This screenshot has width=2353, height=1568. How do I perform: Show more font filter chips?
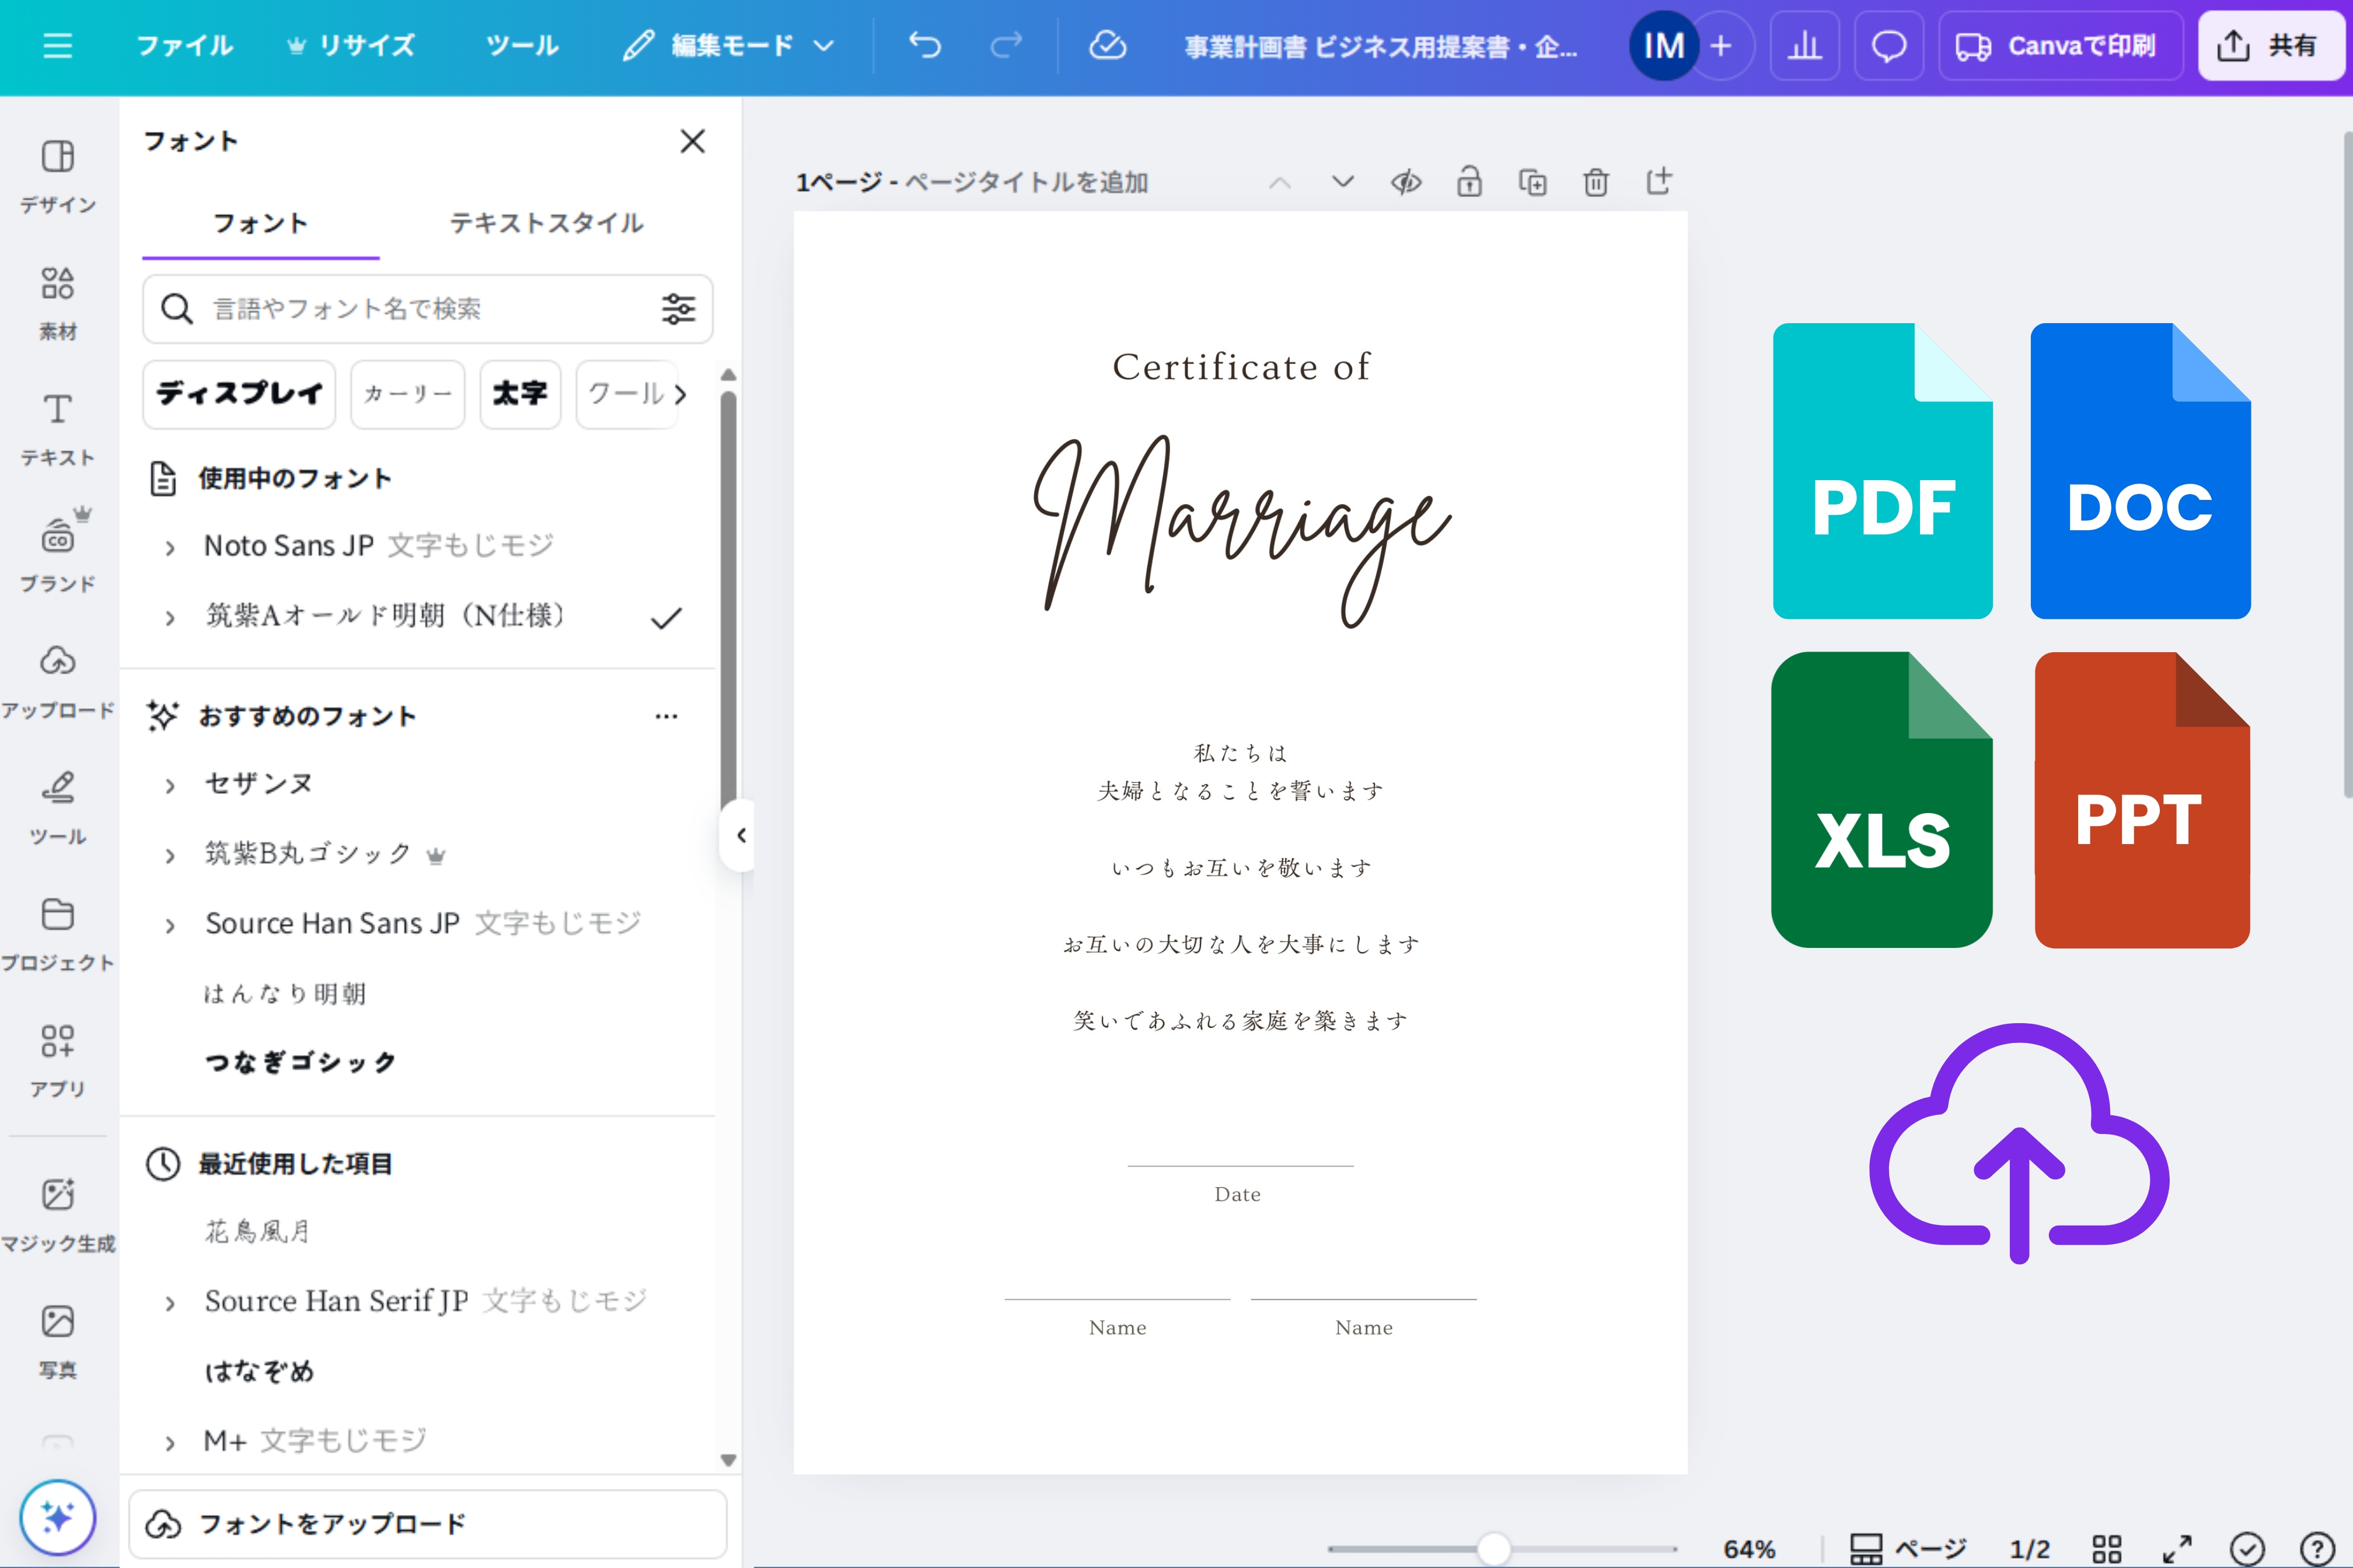[x=680, y=394]
